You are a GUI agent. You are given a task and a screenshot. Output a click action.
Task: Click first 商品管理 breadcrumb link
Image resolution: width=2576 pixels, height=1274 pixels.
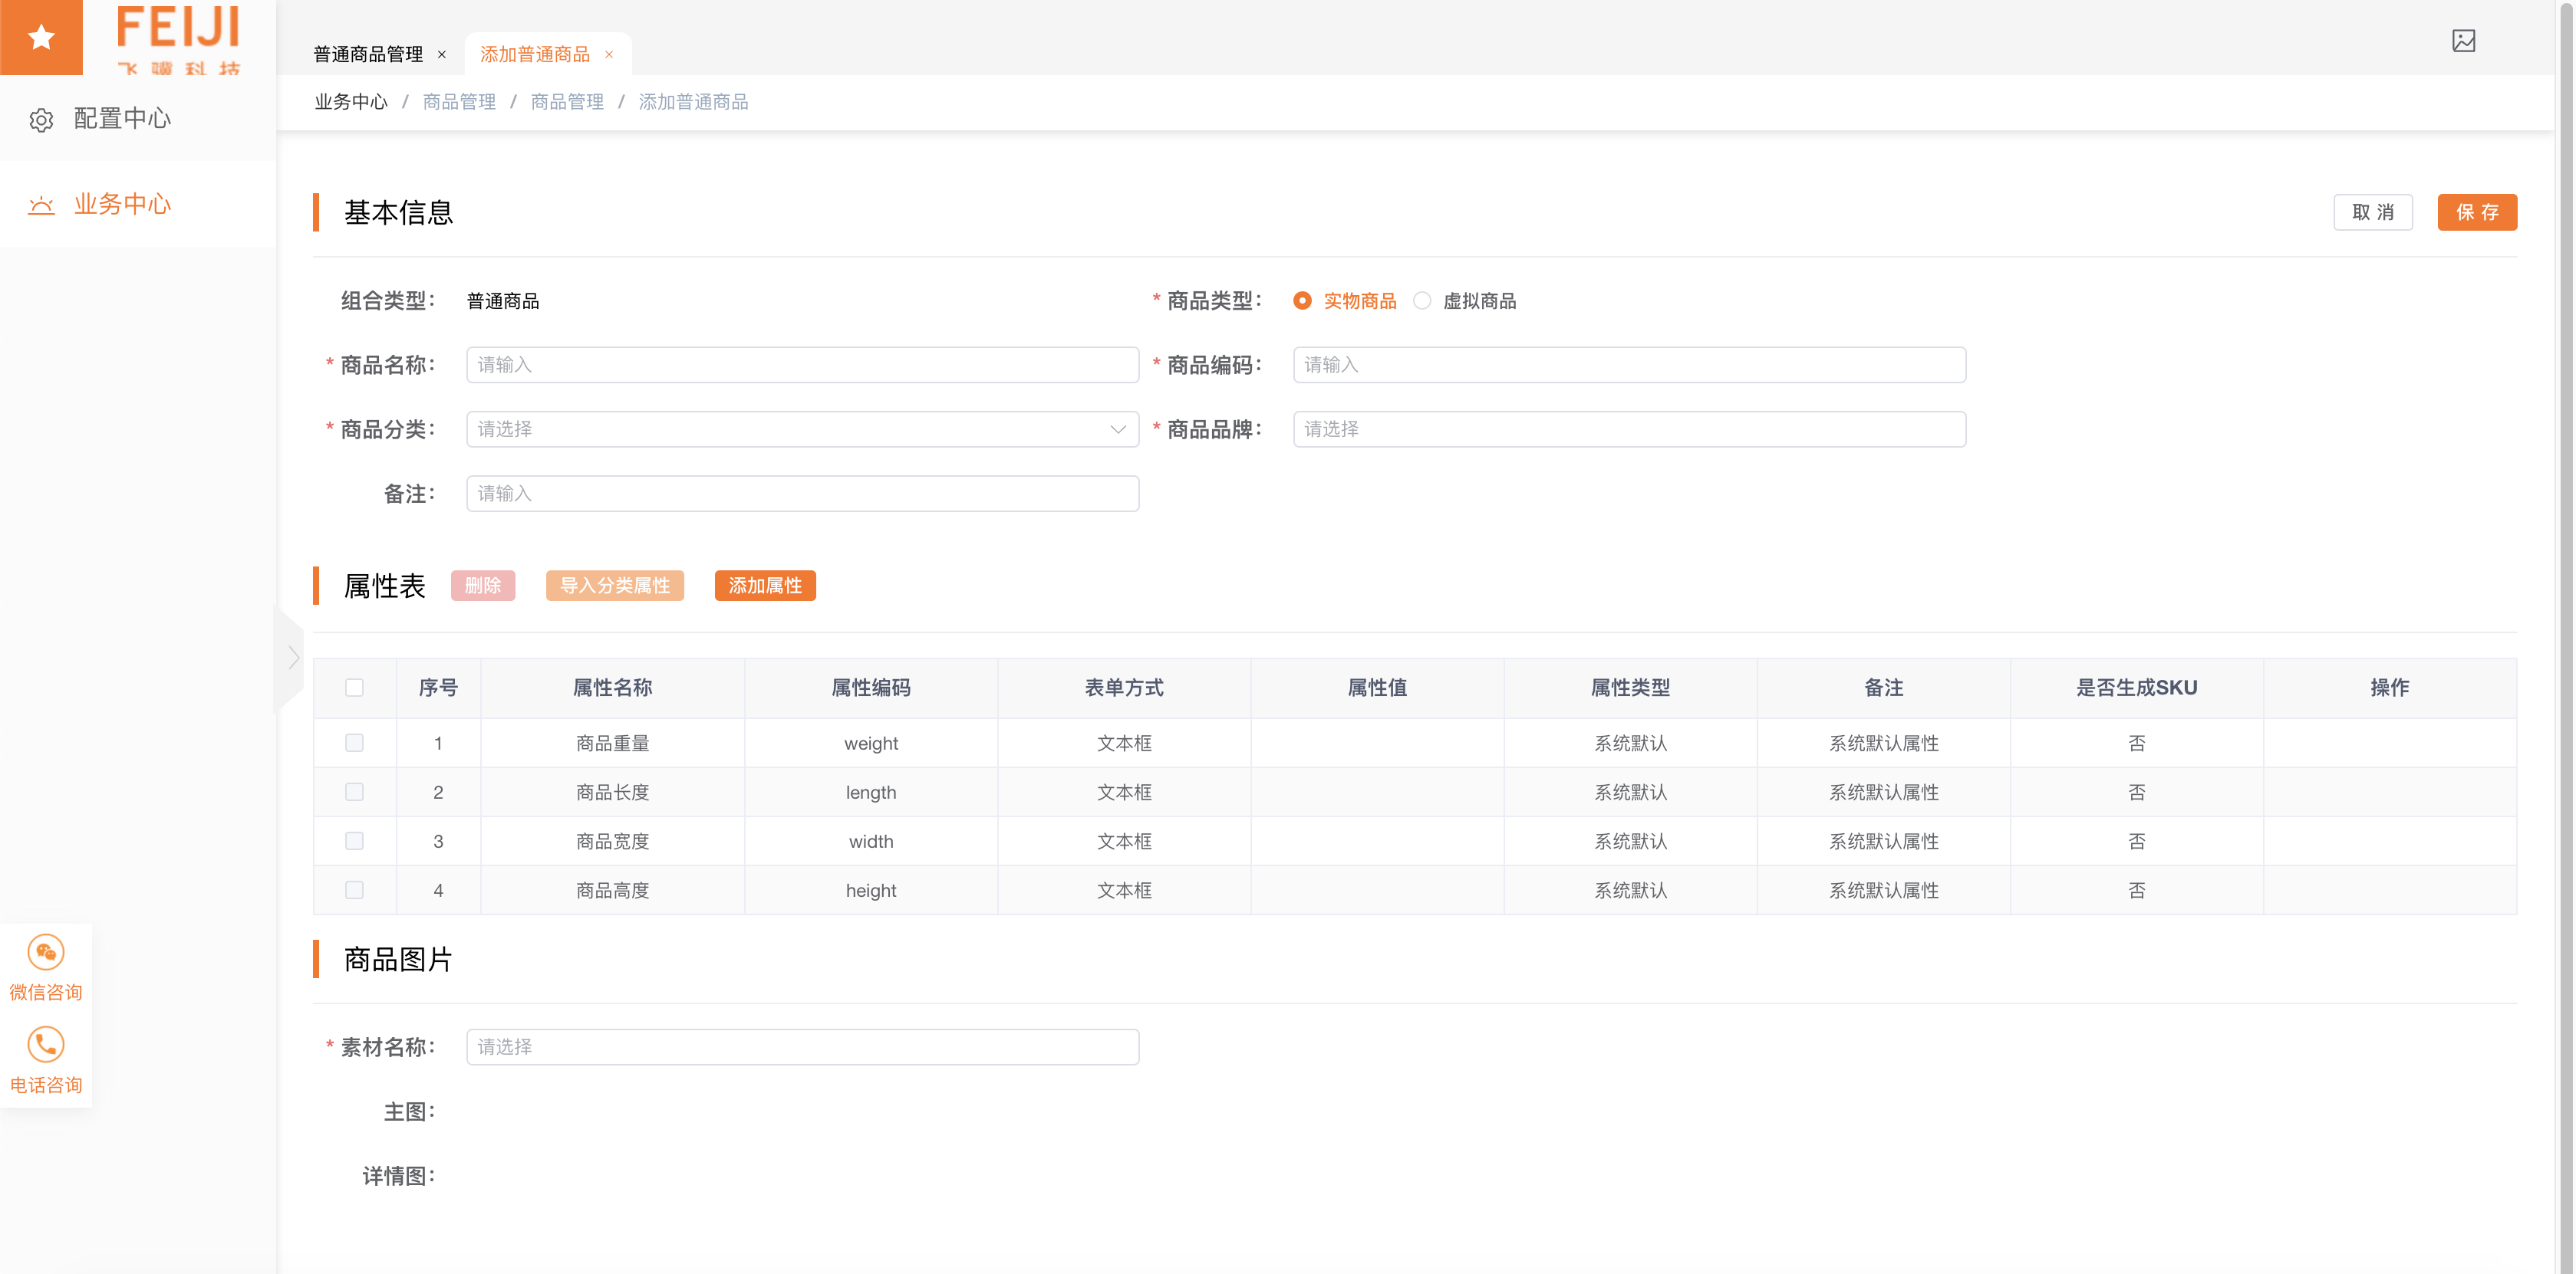(459, 102)
